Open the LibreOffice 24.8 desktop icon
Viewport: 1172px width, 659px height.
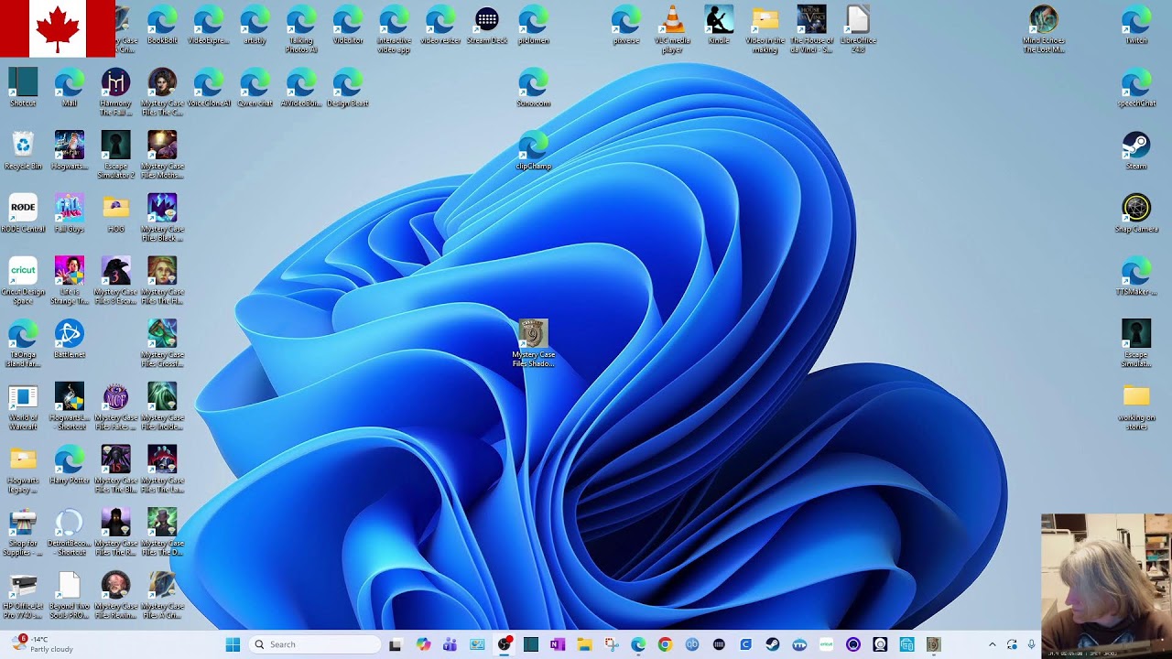point(858,30)
